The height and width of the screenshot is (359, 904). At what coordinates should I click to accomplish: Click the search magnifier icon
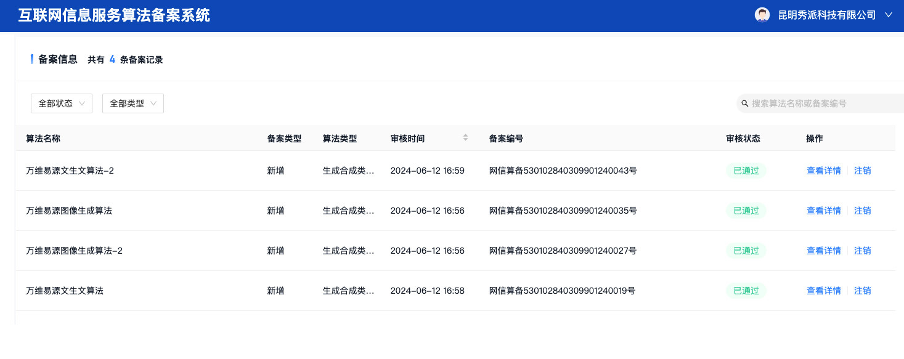pyautogui.click(x=745, y=103)
